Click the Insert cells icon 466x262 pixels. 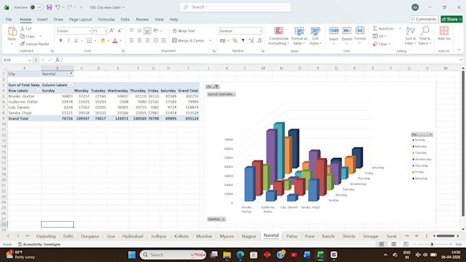334,31
